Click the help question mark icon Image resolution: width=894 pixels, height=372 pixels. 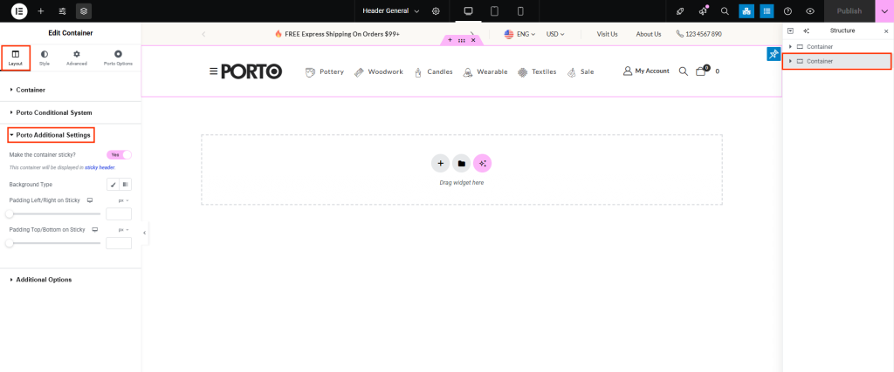click(788, 11)
